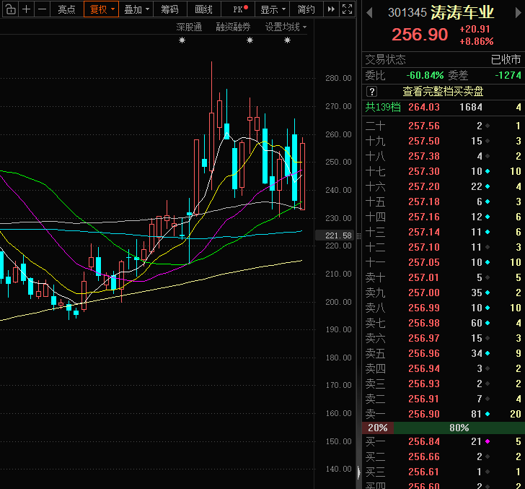Select sell level 卖一 price 256.90
This screenshot has width=525, height=489.
click(x=424, y=414)
